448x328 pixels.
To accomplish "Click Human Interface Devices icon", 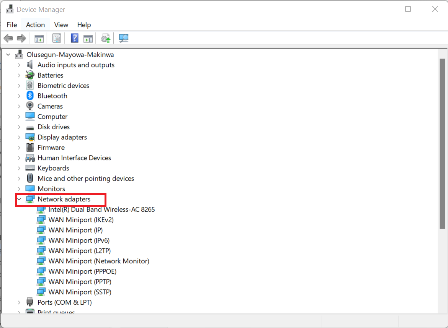I will (x=30, y=158).
